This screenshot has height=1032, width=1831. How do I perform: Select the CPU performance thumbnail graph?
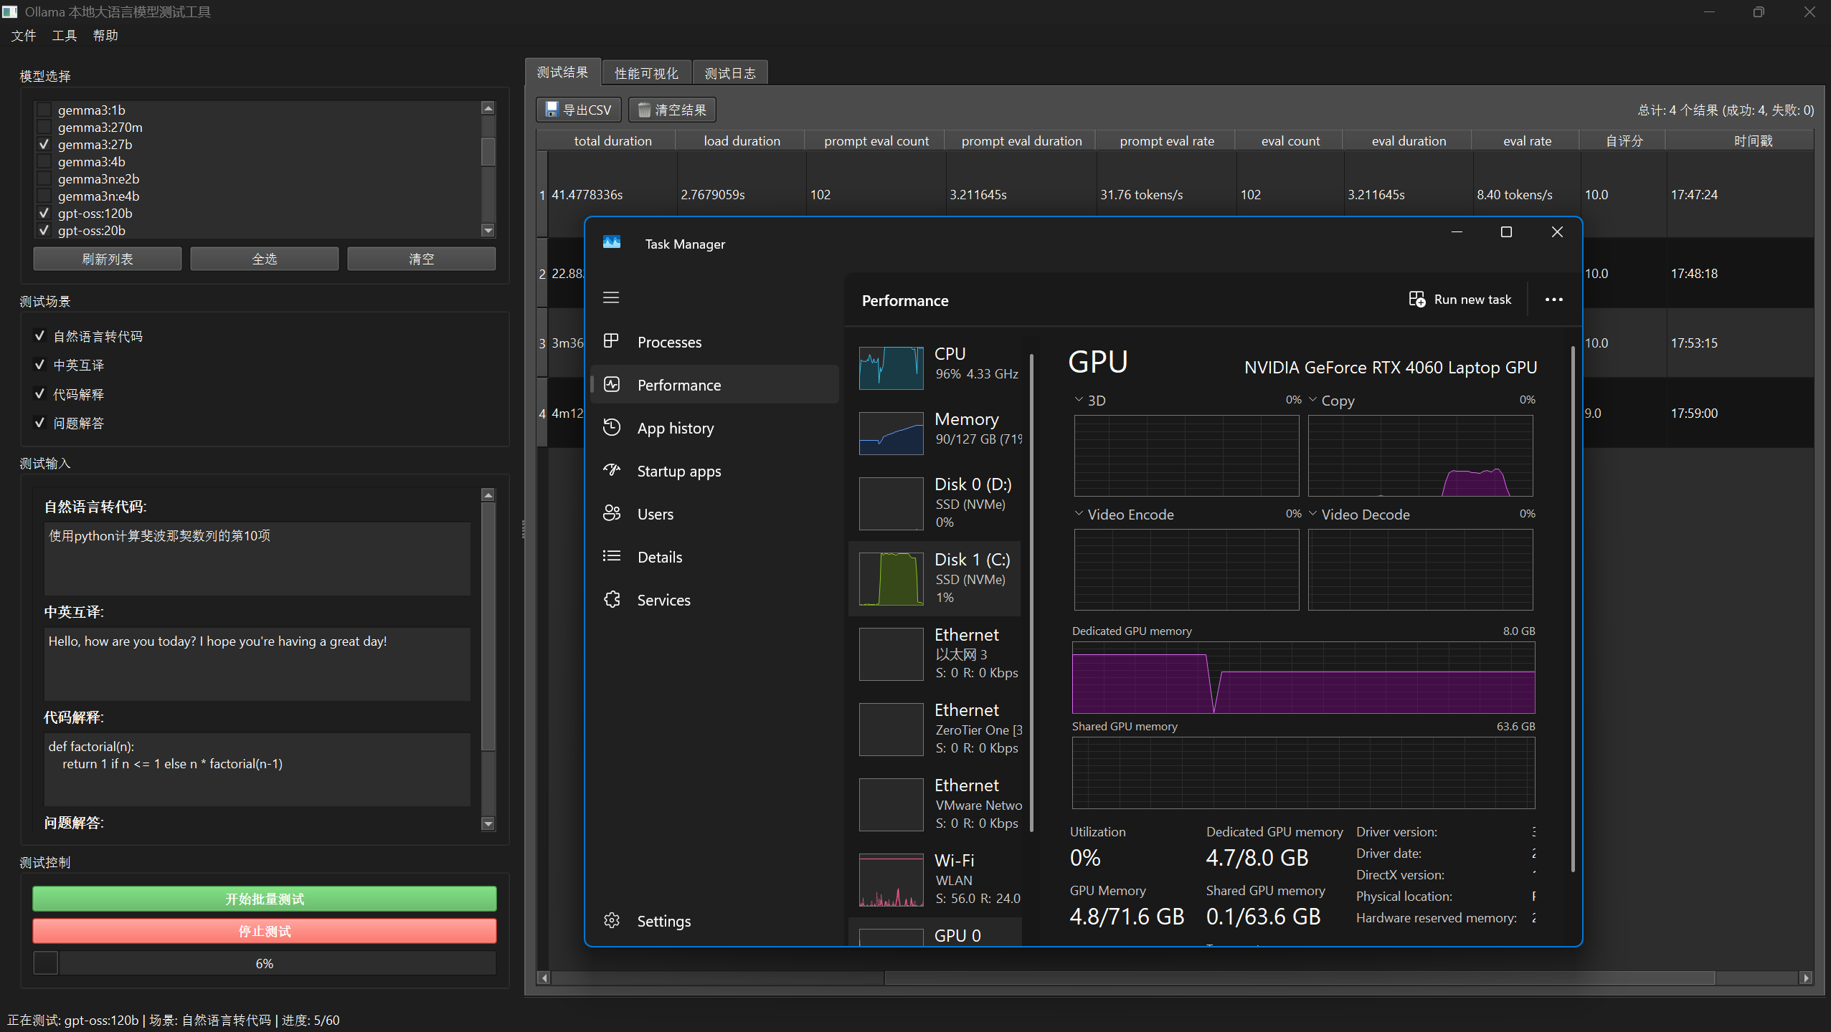coord(891,368)
